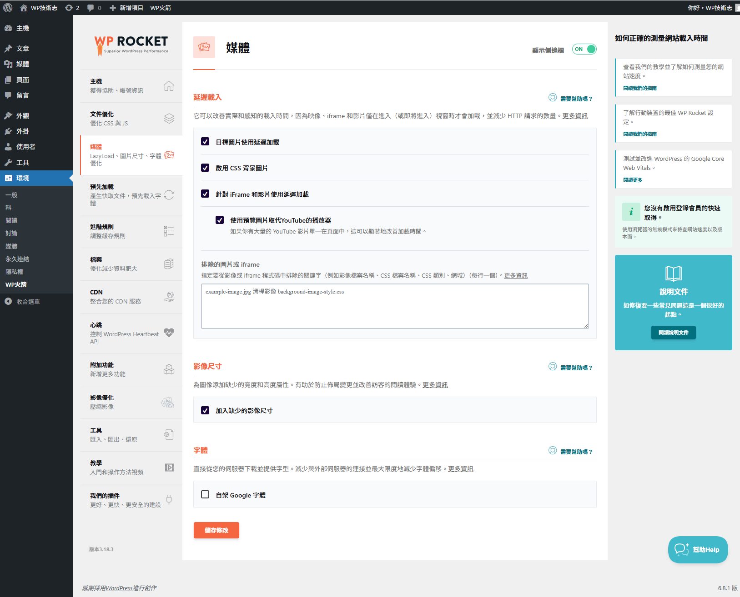Click the refresh icon for 預先加載
Image resolution: width=740 pixels, height=597 pixels.
tap(169, 195)
